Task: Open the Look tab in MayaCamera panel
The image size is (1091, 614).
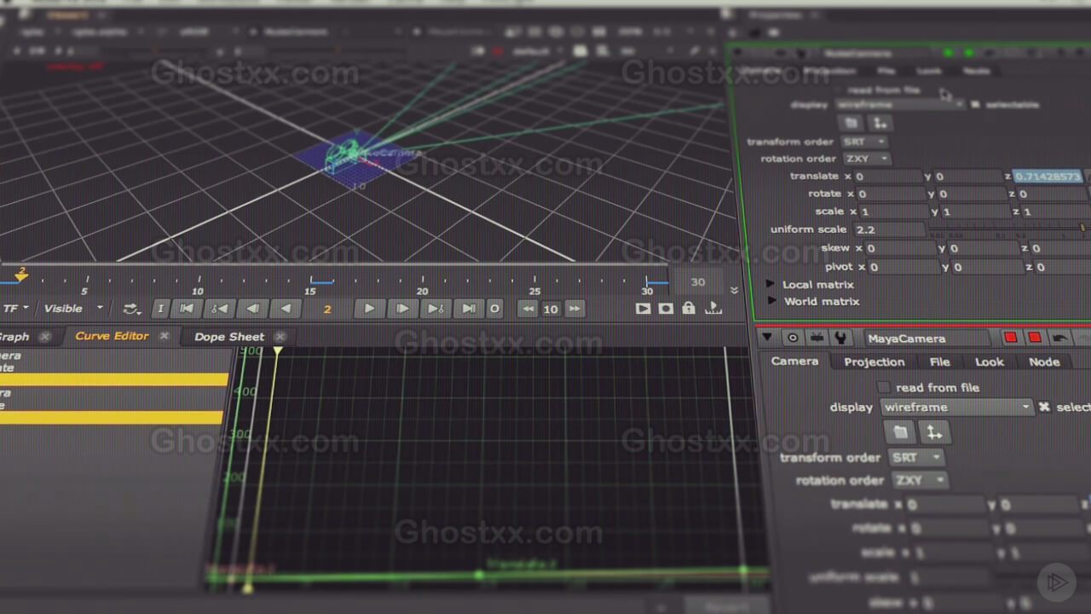Action: pyautogui.click(x=989, y=362)
